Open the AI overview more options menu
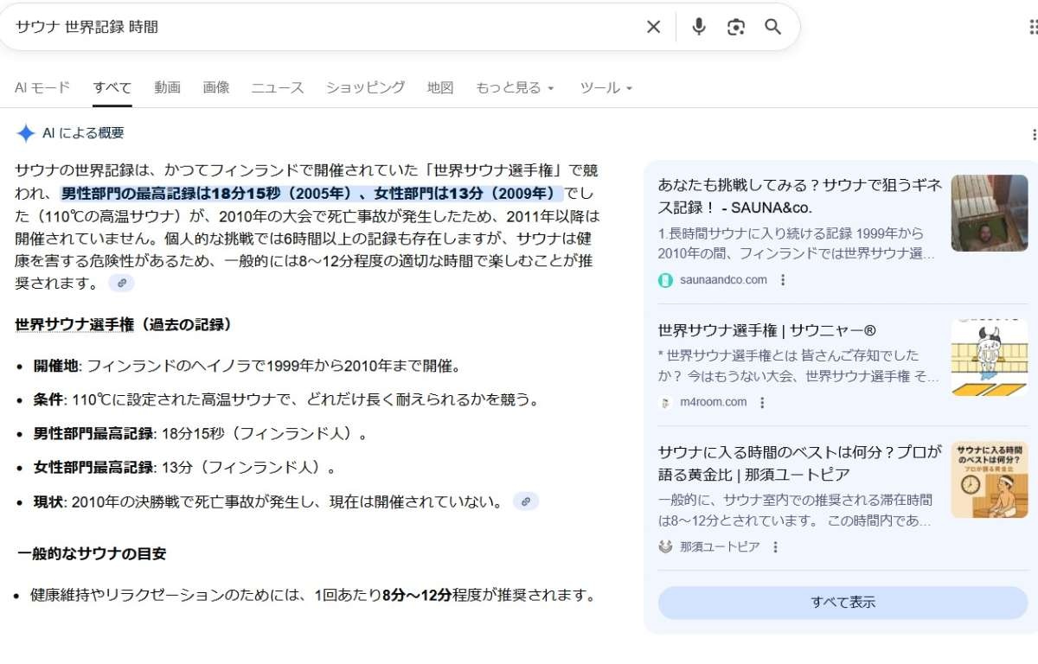The image size is (1038, 664). click(1033, 134)
